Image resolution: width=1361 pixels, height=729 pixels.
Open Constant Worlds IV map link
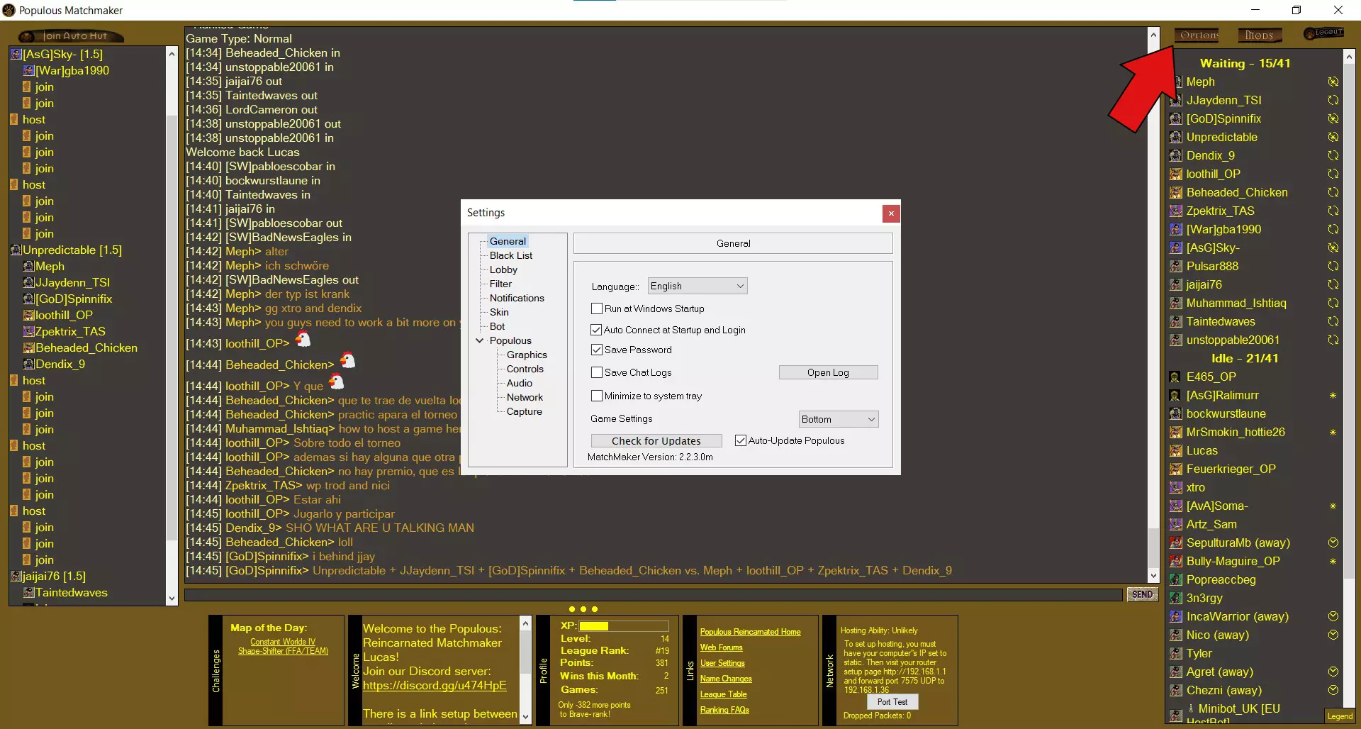pyautogui.click(x=283, y=642)
